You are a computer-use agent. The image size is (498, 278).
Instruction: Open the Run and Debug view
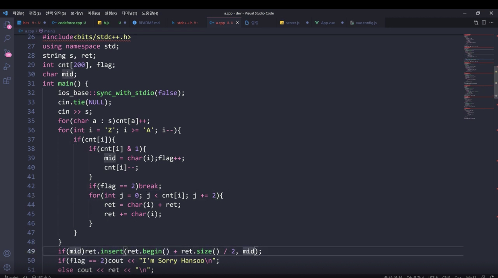pyautogui.click(x=7, y=67)
